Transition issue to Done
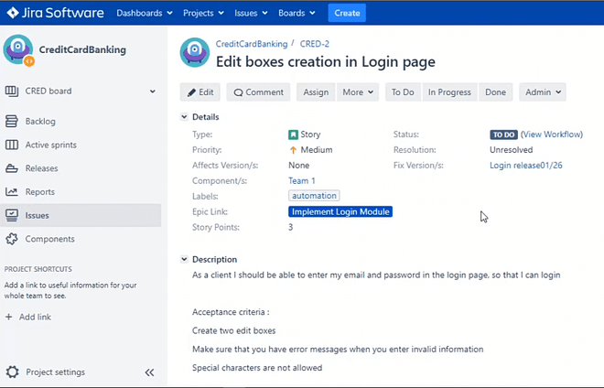 pos(495,92)
